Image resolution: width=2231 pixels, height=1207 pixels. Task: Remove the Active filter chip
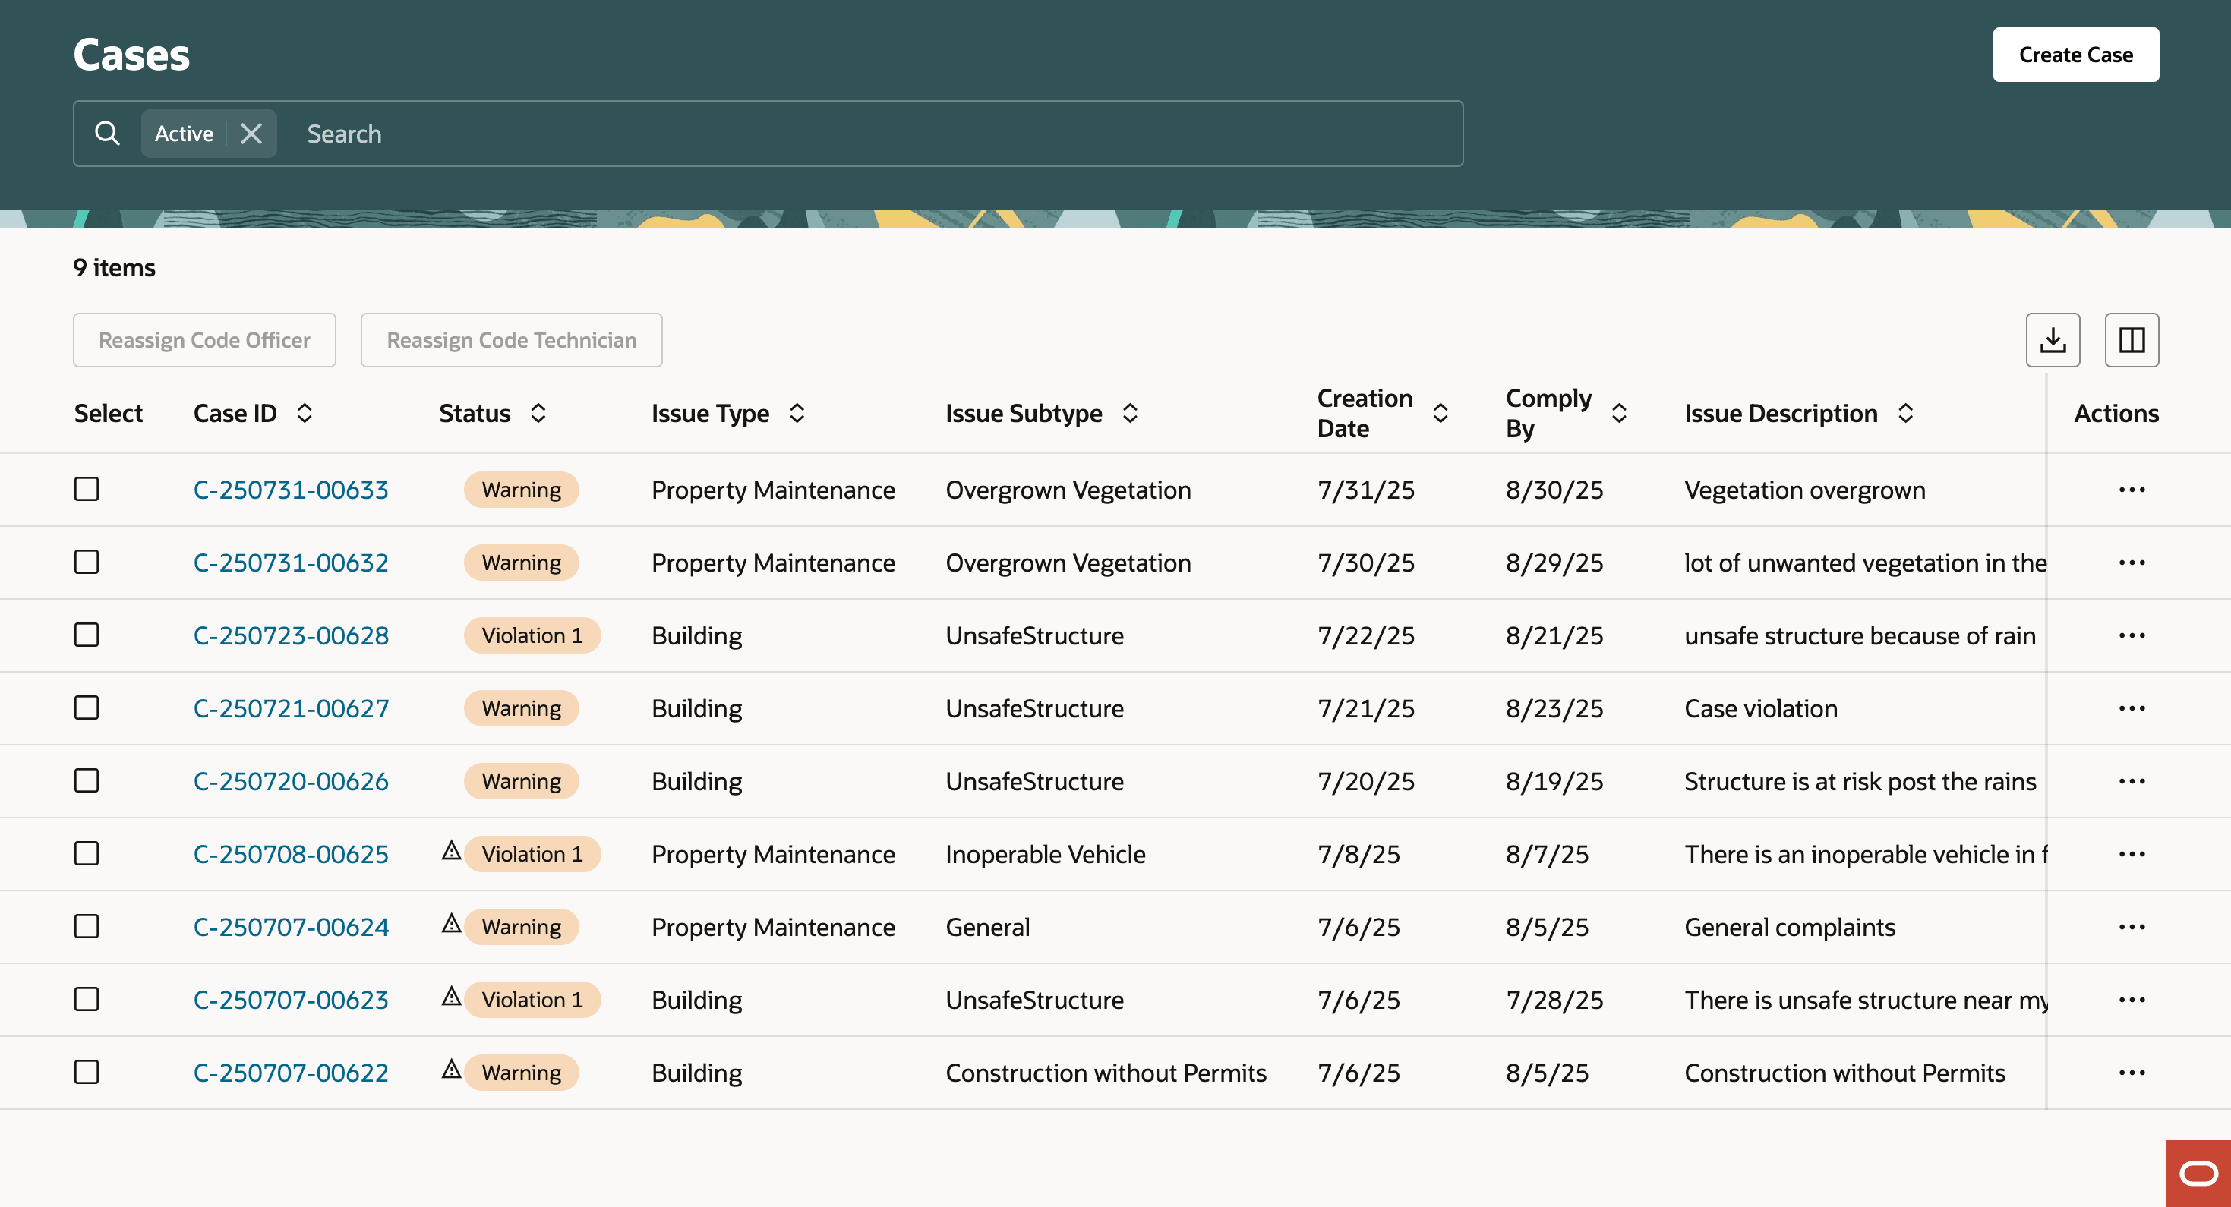coord(251,134)
